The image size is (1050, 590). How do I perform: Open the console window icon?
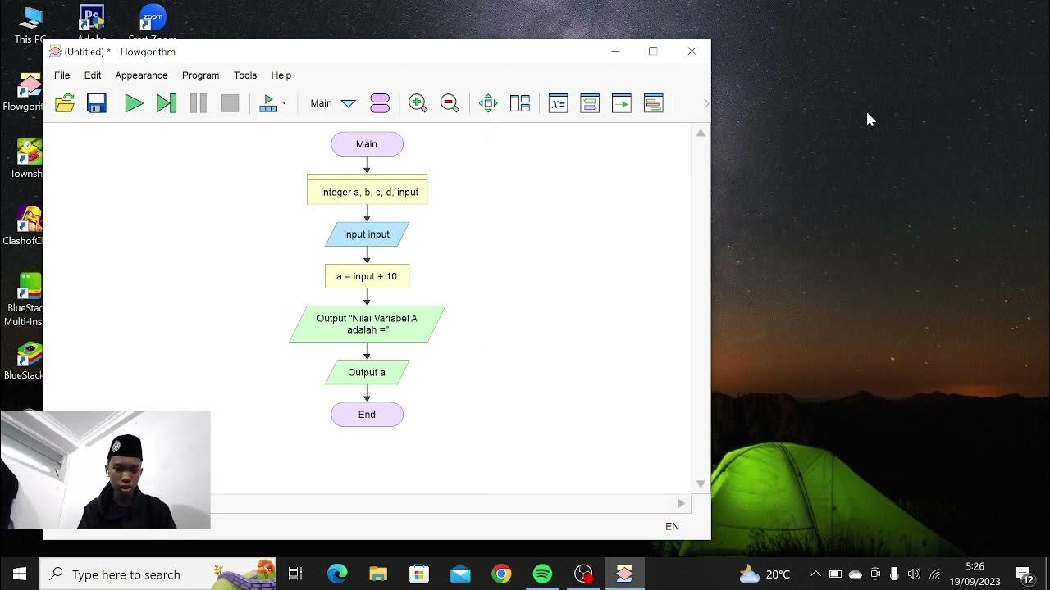coord(590,103)
